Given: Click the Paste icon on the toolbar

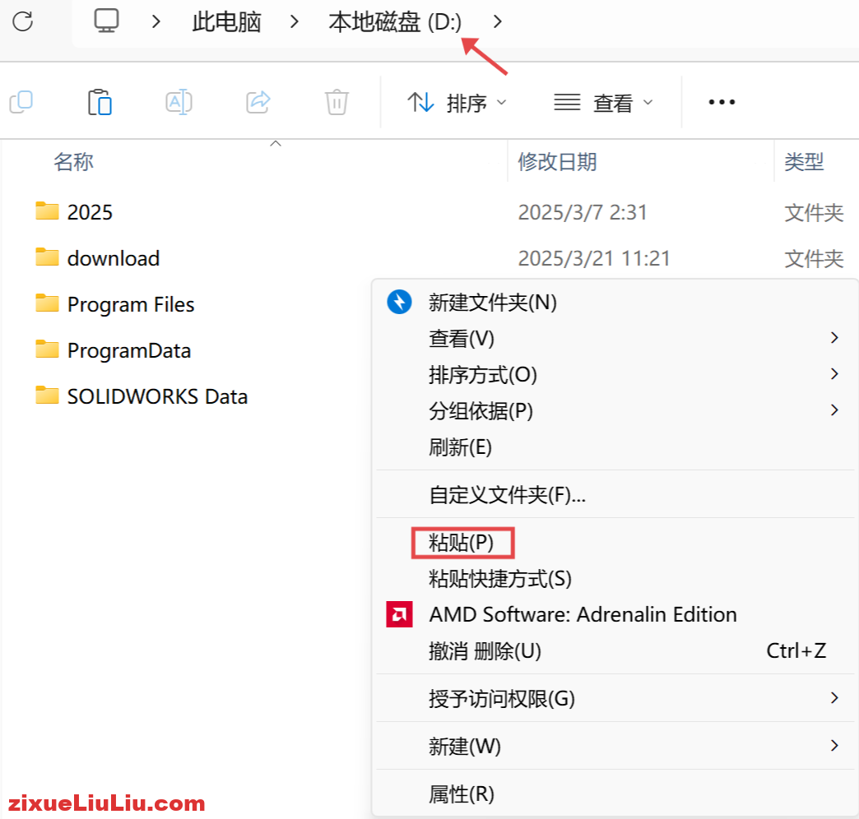Looking at the screenshot, I should click(x=100, y=102).
